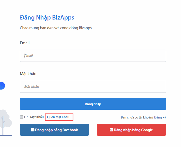Viewport: 181px width, 147px height.
Task: Click the Email field label
Action: [25, 43]
